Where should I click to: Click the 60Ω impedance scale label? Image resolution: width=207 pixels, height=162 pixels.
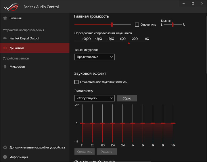[x=123, y=39]
